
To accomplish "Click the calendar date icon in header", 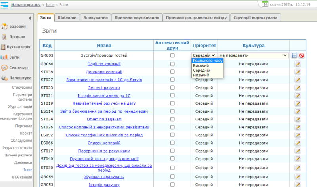I will [265, 4].
